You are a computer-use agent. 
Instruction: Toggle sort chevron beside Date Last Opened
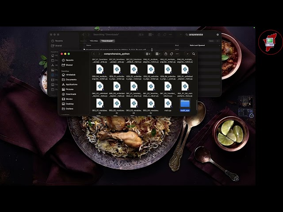pyautogui.click(x=219, y=45)
